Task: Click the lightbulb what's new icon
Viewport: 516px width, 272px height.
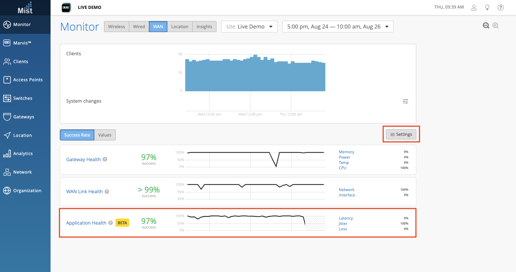Action: click(487, 7)
